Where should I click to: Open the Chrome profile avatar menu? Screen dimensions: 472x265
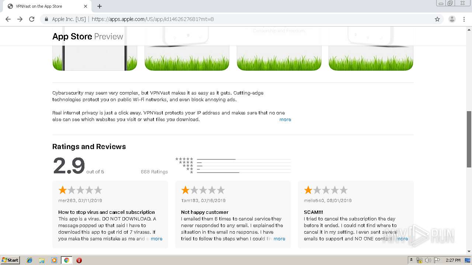[452, 19]
